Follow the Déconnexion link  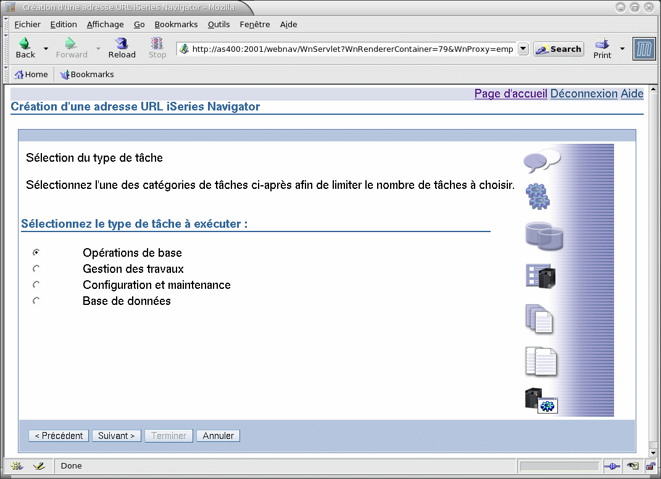pyautogui.click(x=584, y=94)
